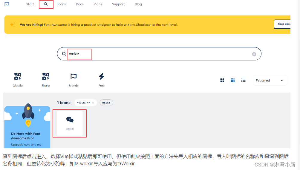This screenshot has height=170, width=300.
Task: Filter by the Sharp icon style
Action: click(45, 80)
